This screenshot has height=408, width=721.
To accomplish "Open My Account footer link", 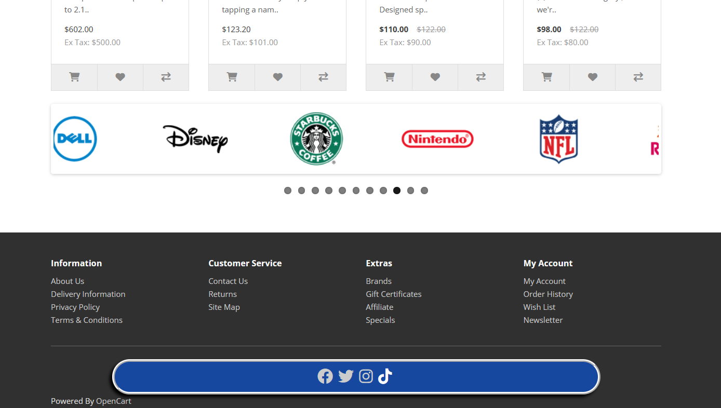I will pyautogui.click(x=544, y=281).
